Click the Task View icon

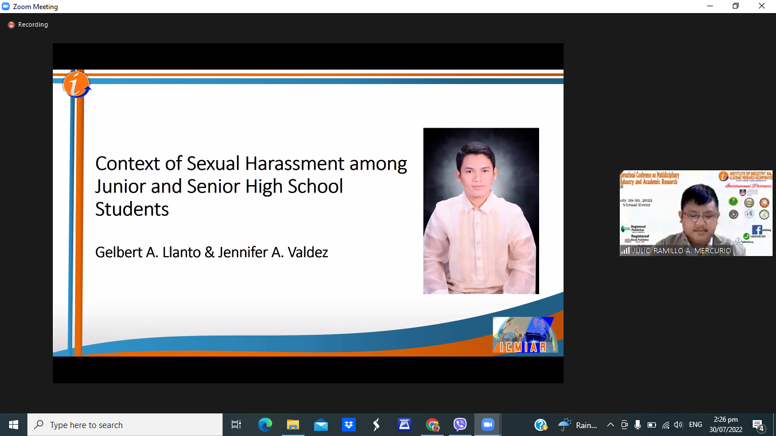coord(236,425)
